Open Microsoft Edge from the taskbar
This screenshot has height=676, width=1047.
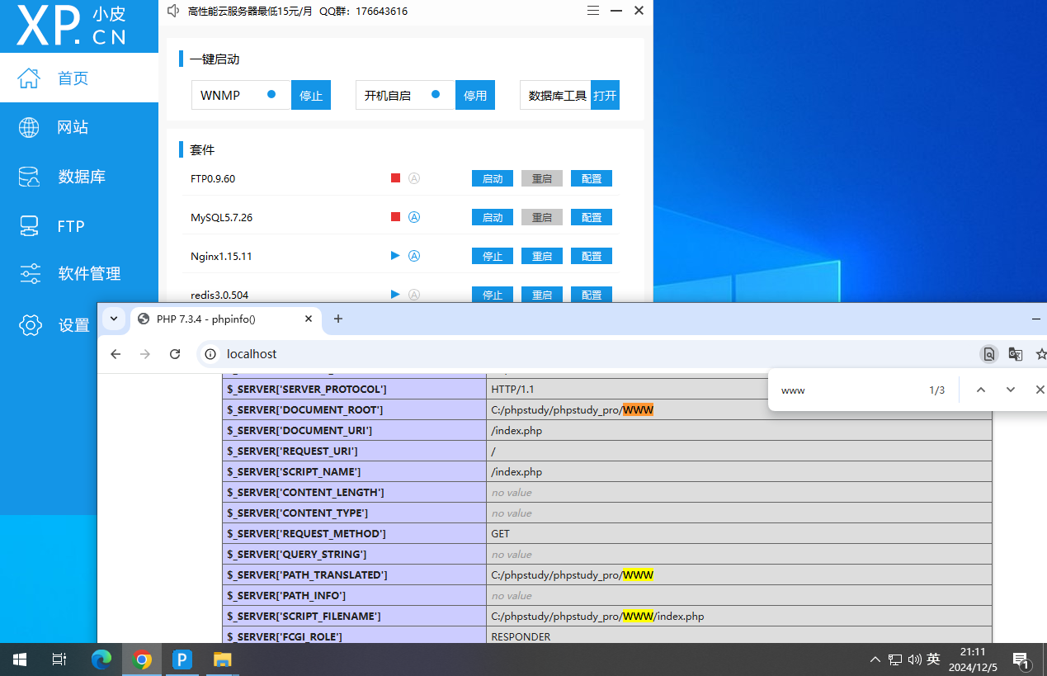101,659
